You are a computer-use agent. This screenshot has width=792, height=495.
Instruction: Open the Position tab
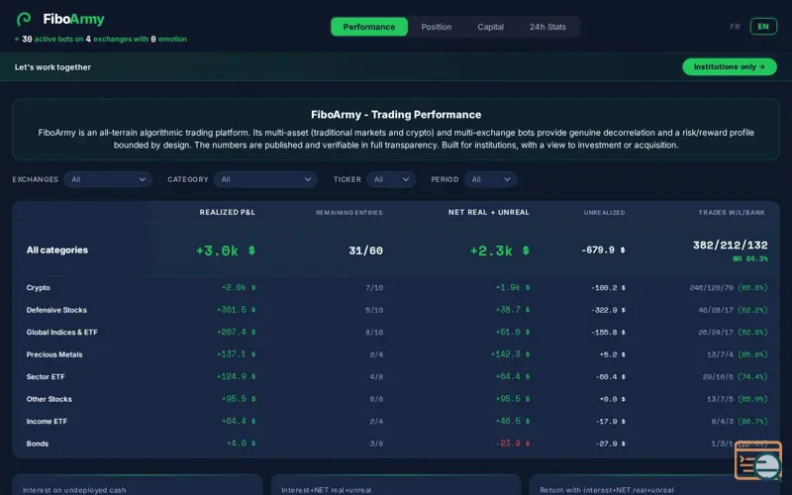(x=437, y=27)
